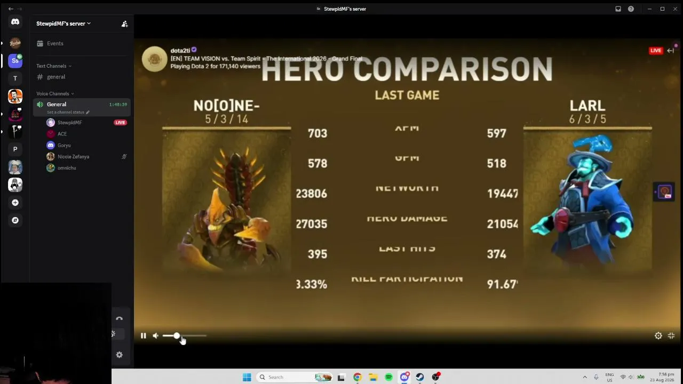The image size is (683, 384).
Task: Open Discord help icon in title bar
Action: pos(631,9)
